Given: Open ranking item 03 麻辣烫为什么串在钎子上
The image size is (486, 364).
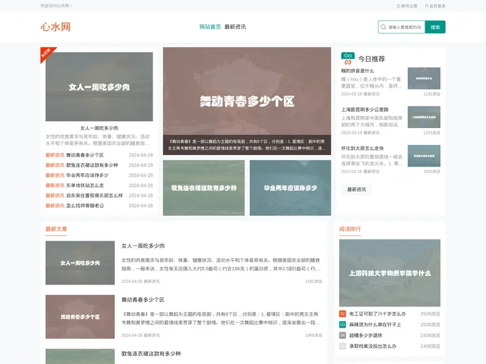Looking at the screenshot, I should 375,325.
